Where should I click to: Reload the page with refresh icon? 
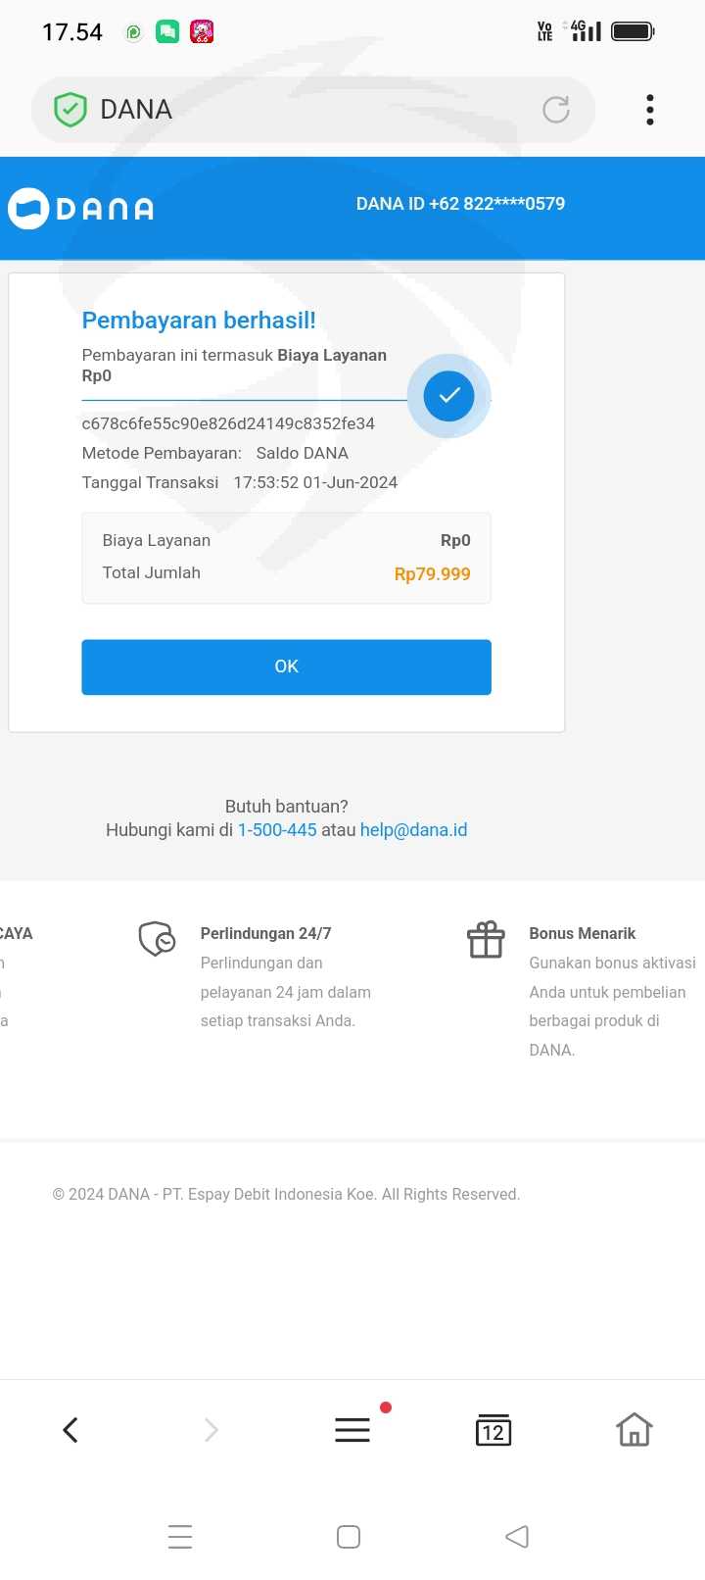tap(556, 109)
